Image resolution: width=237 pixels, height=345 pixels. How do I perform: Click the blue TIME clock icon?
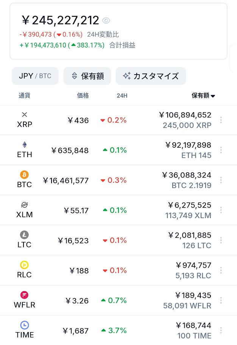[x=25, y=325]
